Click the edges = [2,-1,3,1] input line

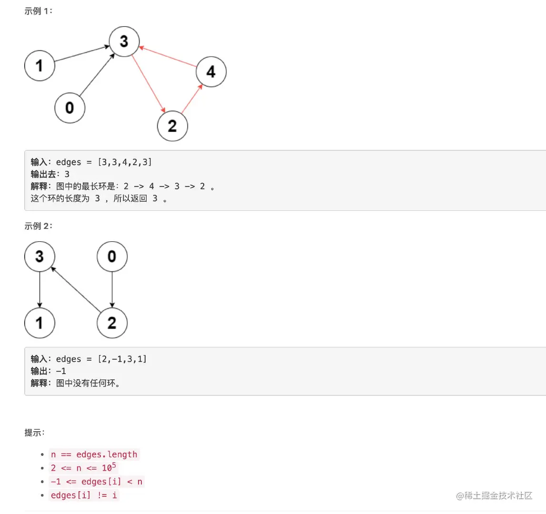pyautogui.click(x=89, y=359)
